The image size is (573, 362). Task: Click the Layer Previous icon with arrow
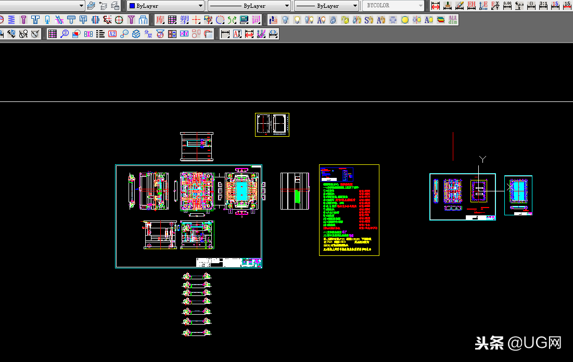coord(104,6)
